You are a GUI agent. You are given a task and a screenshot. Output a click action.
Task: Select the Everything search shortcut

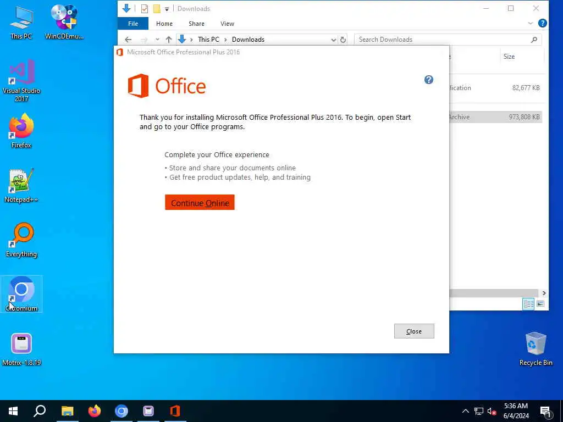pyautogui.click(x=21, y=240)
